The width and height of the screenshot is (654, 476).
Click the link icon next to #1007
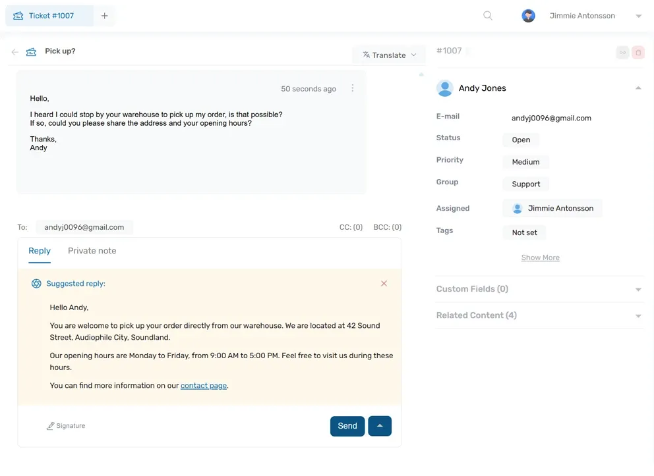[x=622, y=53]
